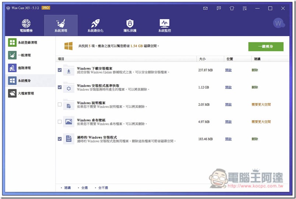Go to the 隱私保護 shield tab
Viewport: 296px width, 199px height.
[130, 25]
